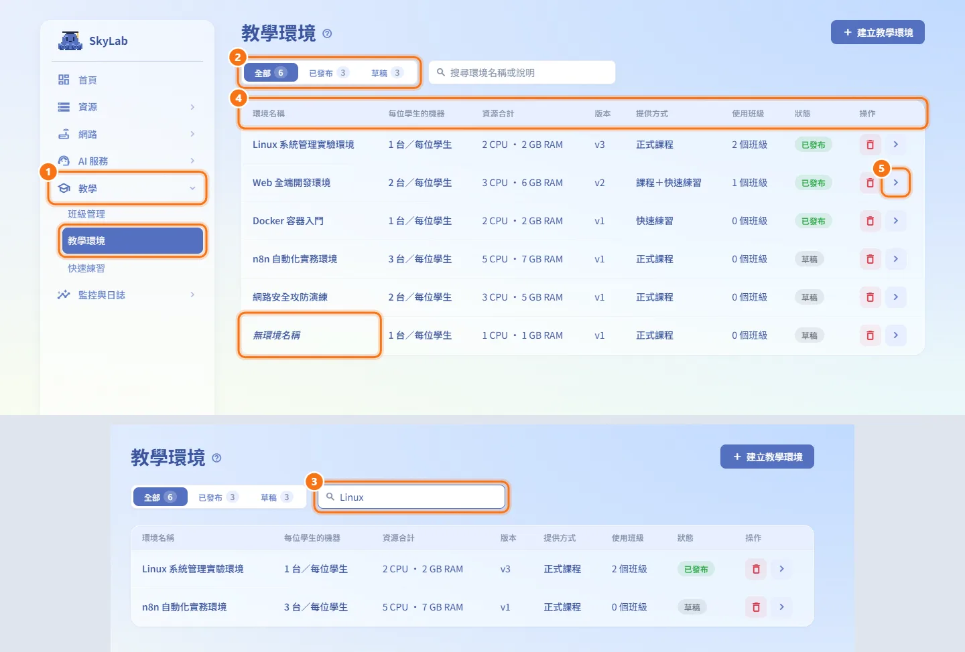Delete Docker 容器入門 row
Screen dimensions: 965x652
point(870,221)
